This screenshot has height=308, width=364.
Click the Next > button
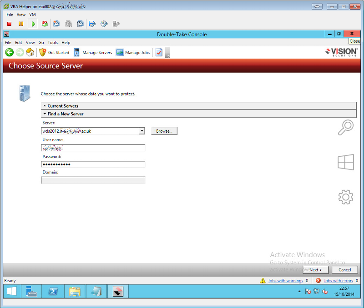315,270
